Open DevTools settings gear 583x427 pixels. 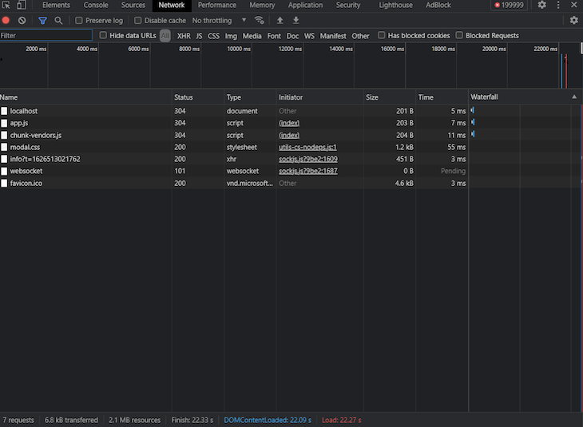[x=542, y=5]
